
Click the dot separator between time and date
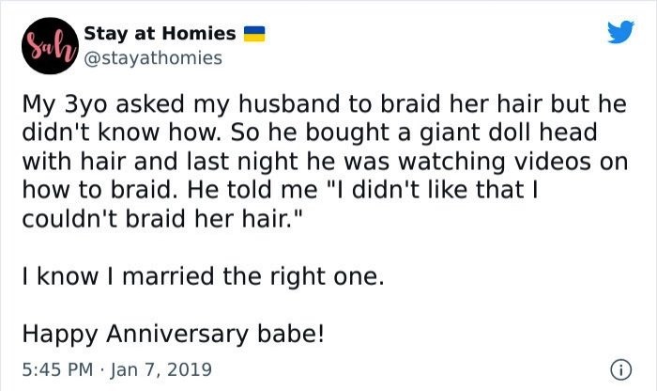point(101,370)
